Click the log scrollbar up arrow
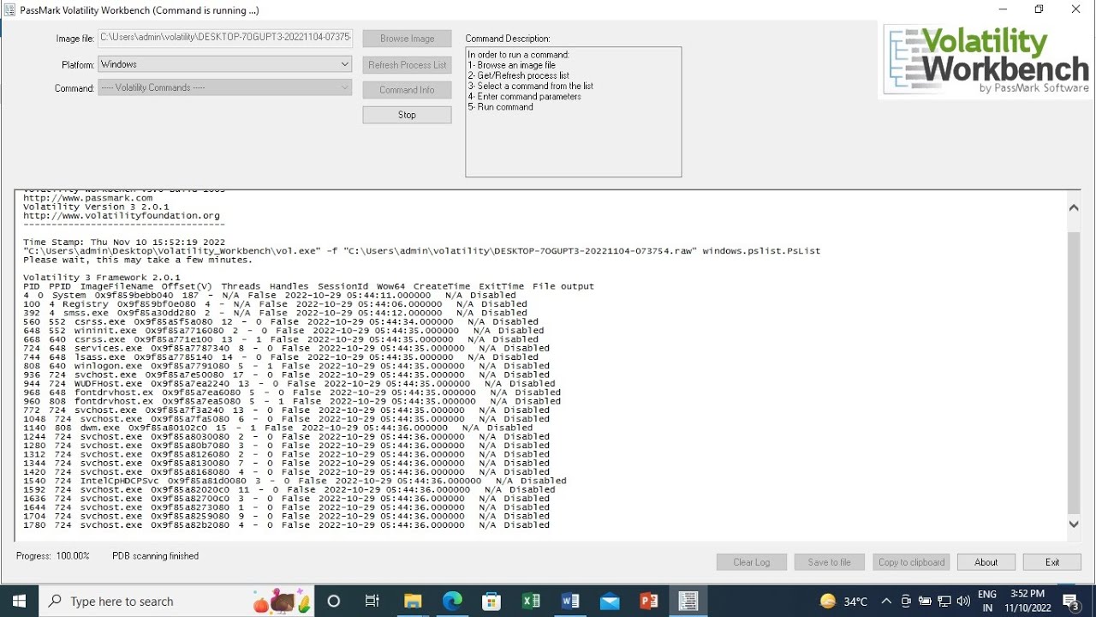1096x617 pixels. point(1074,207)
